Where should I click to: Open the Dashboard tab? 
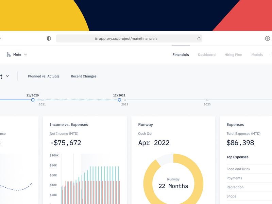(207, 55)
